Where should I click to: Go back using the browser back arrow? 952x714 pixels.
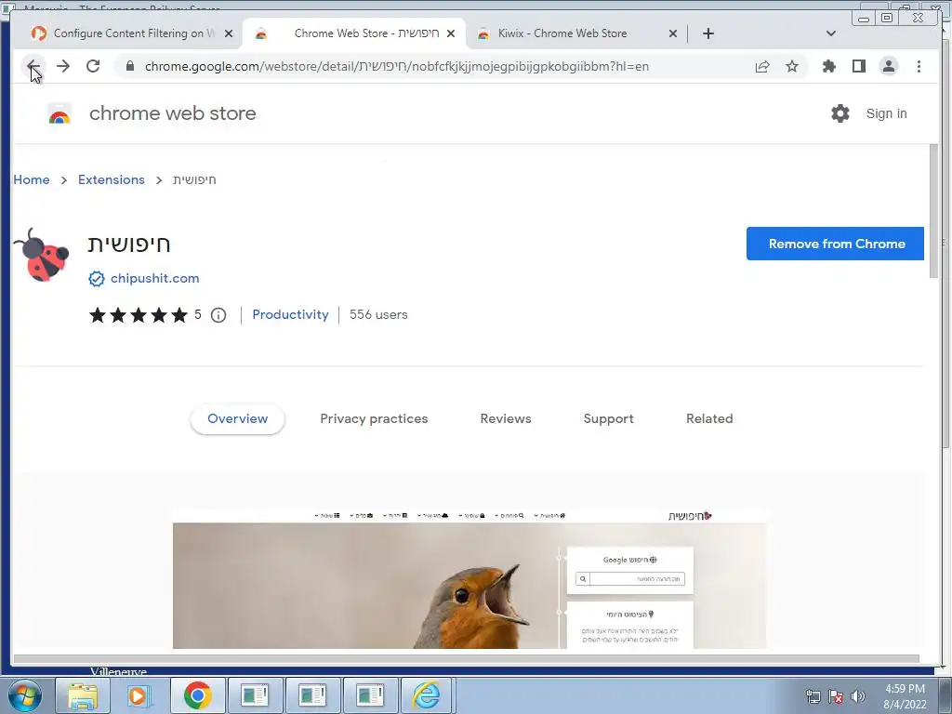point(33,66)
